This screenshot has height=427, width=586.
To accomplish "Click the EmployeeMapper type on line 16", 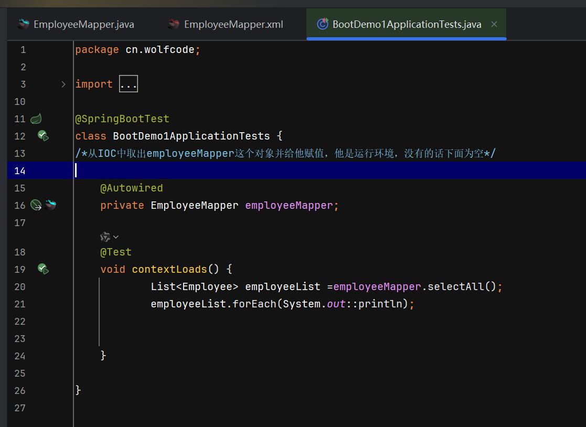I will click(x=194, y=206).
